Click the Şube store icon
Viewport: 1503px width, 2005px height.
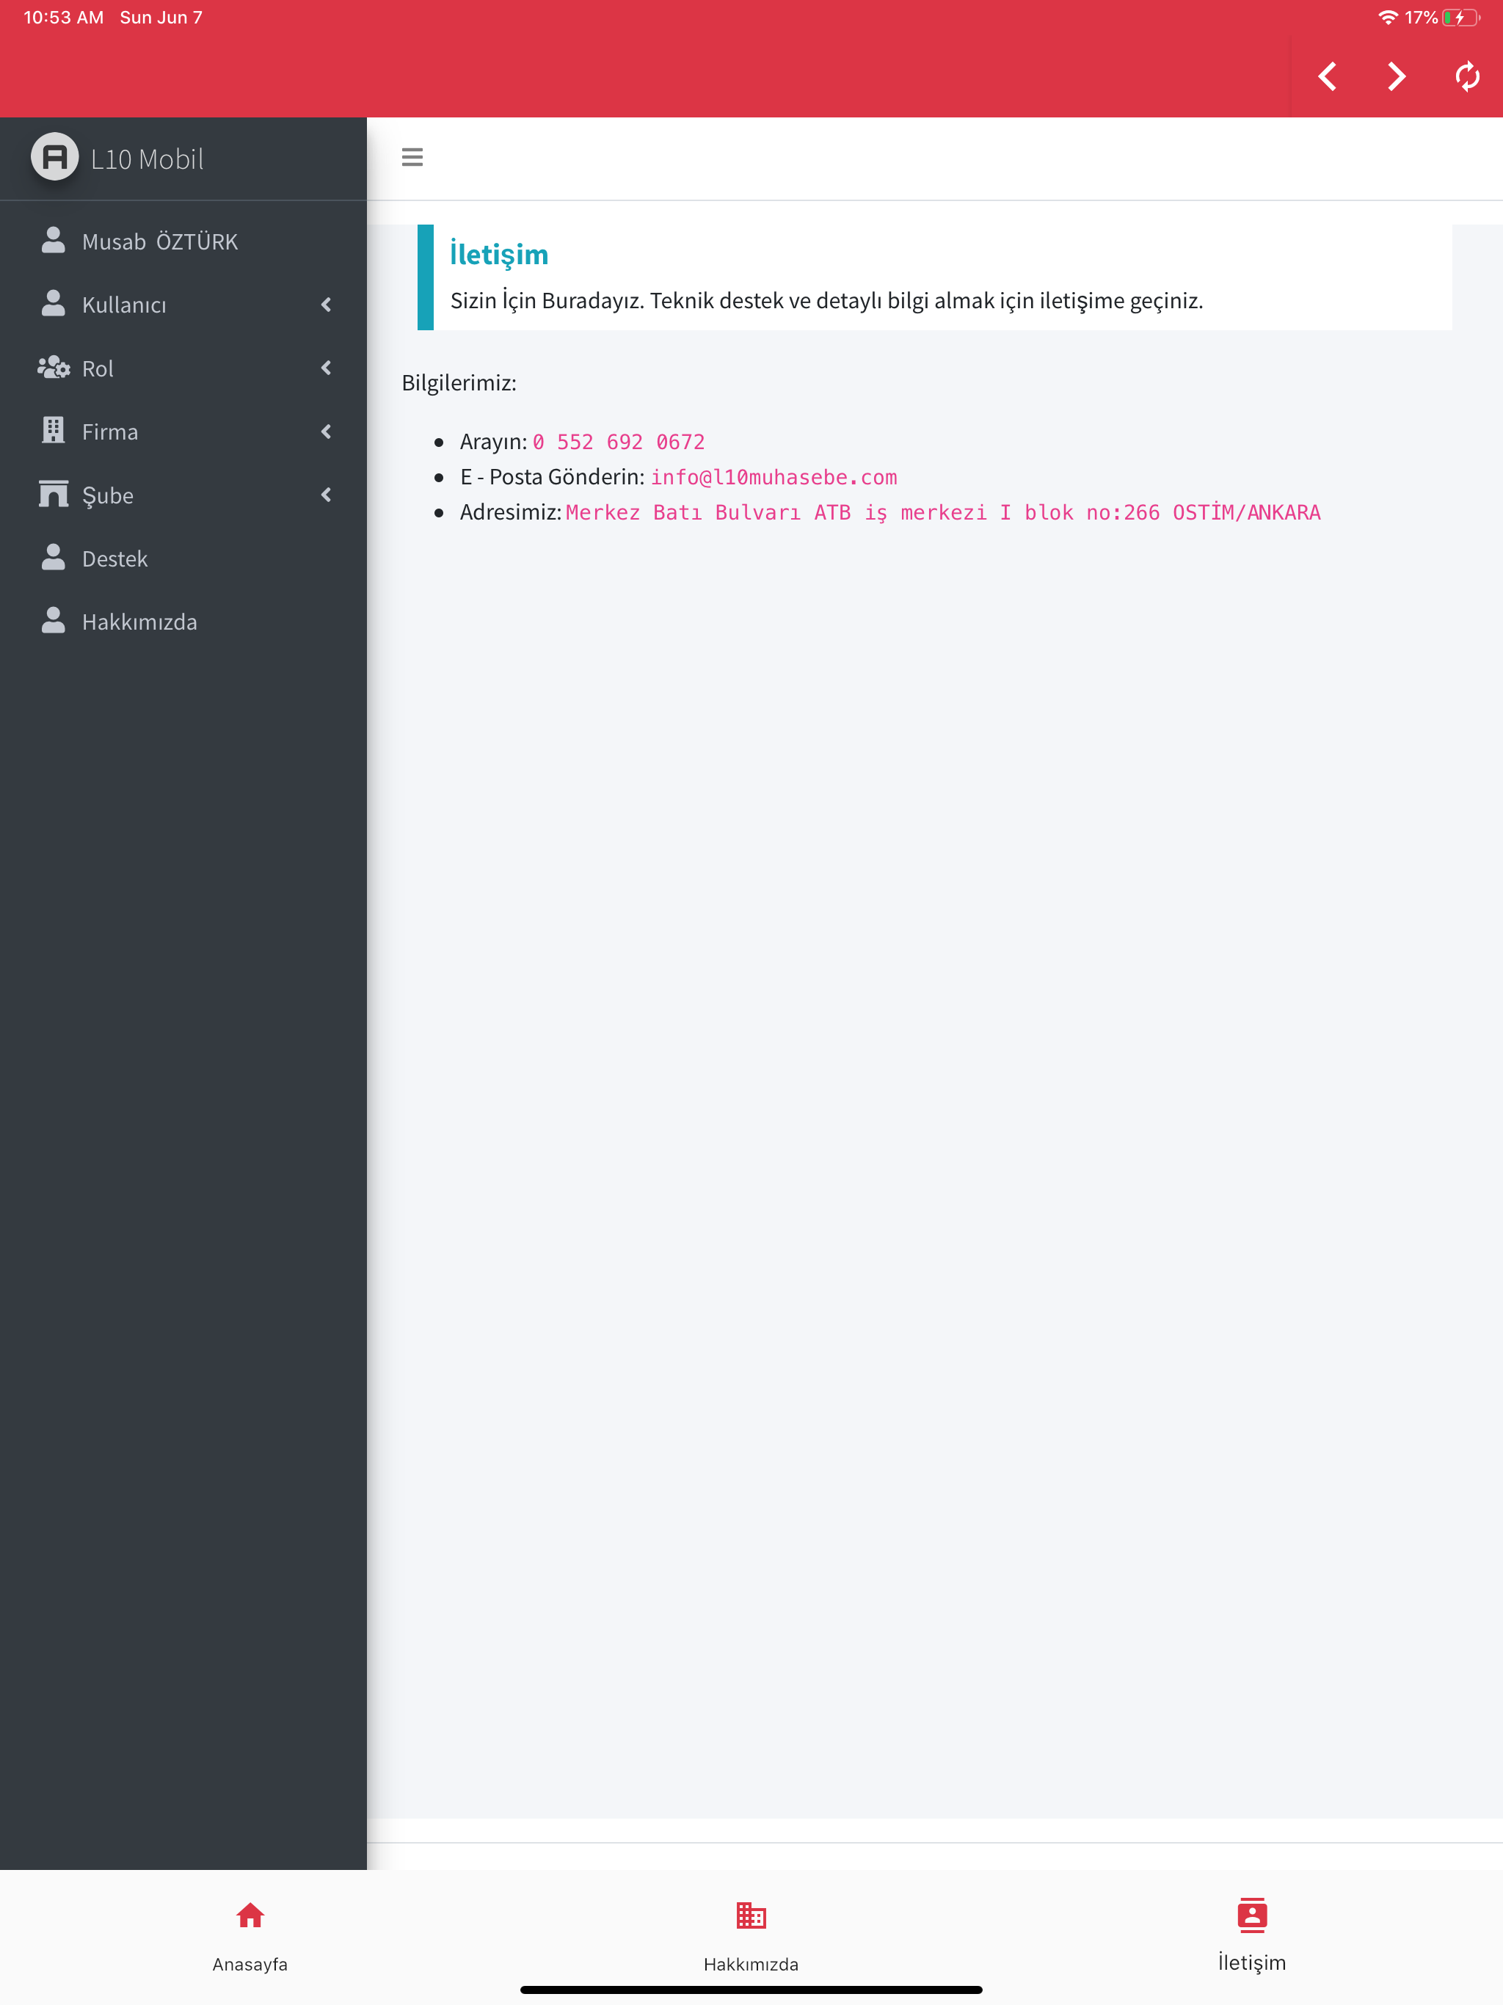(54, 494)
